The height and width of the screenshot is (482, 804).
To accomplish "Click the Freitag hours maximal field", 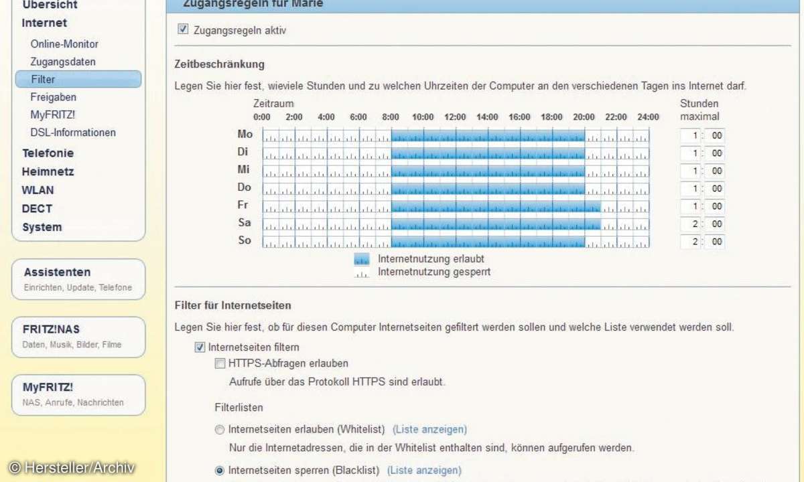I will tap(690, 206).
